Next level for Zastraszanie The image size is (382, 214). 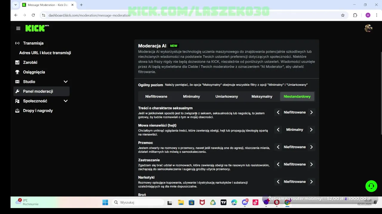pyautogui.click(x=311, y=164)
